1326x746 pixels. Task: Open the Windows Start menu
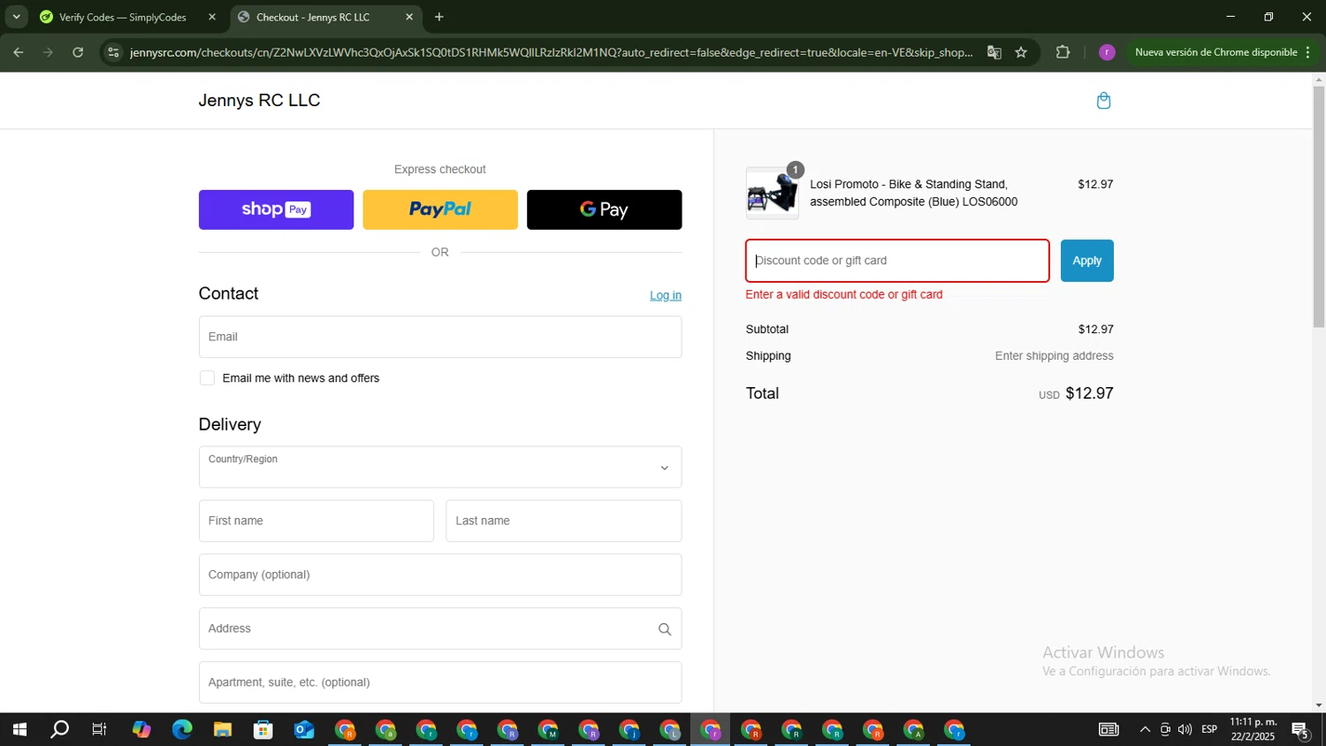(x=19, y=730)
